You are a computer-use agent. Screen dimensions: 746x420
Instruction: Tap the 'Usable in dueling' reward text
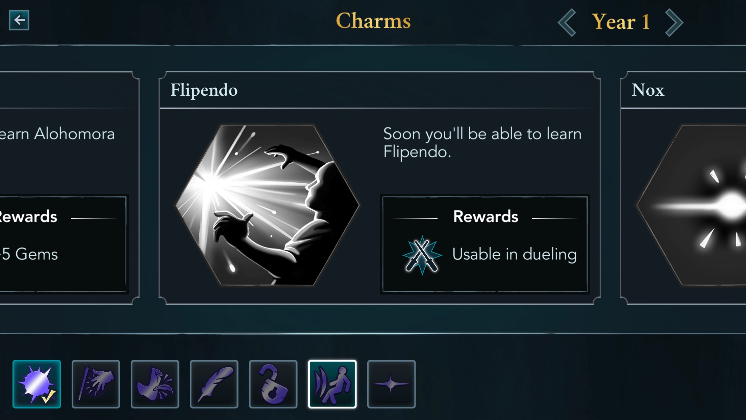pos(514,254)
